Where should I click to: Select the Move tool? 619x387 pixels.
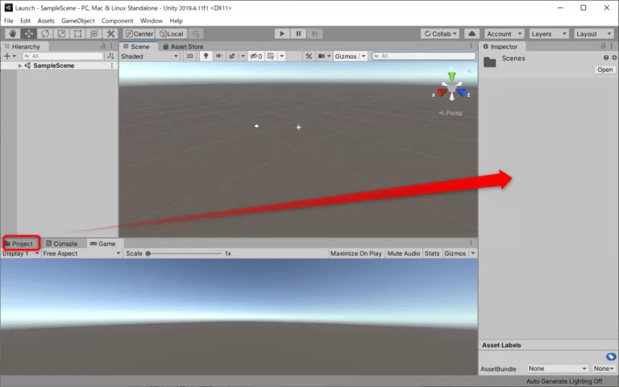[29, 34]
